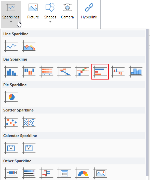Insert a Hyperlink from the ribbon

[x=89, y=12]
